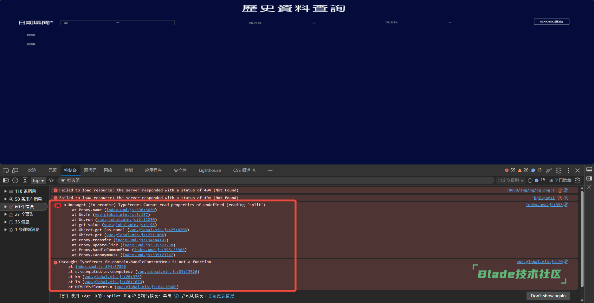Expand the 118 条消息 group

(x=6, y=191)
